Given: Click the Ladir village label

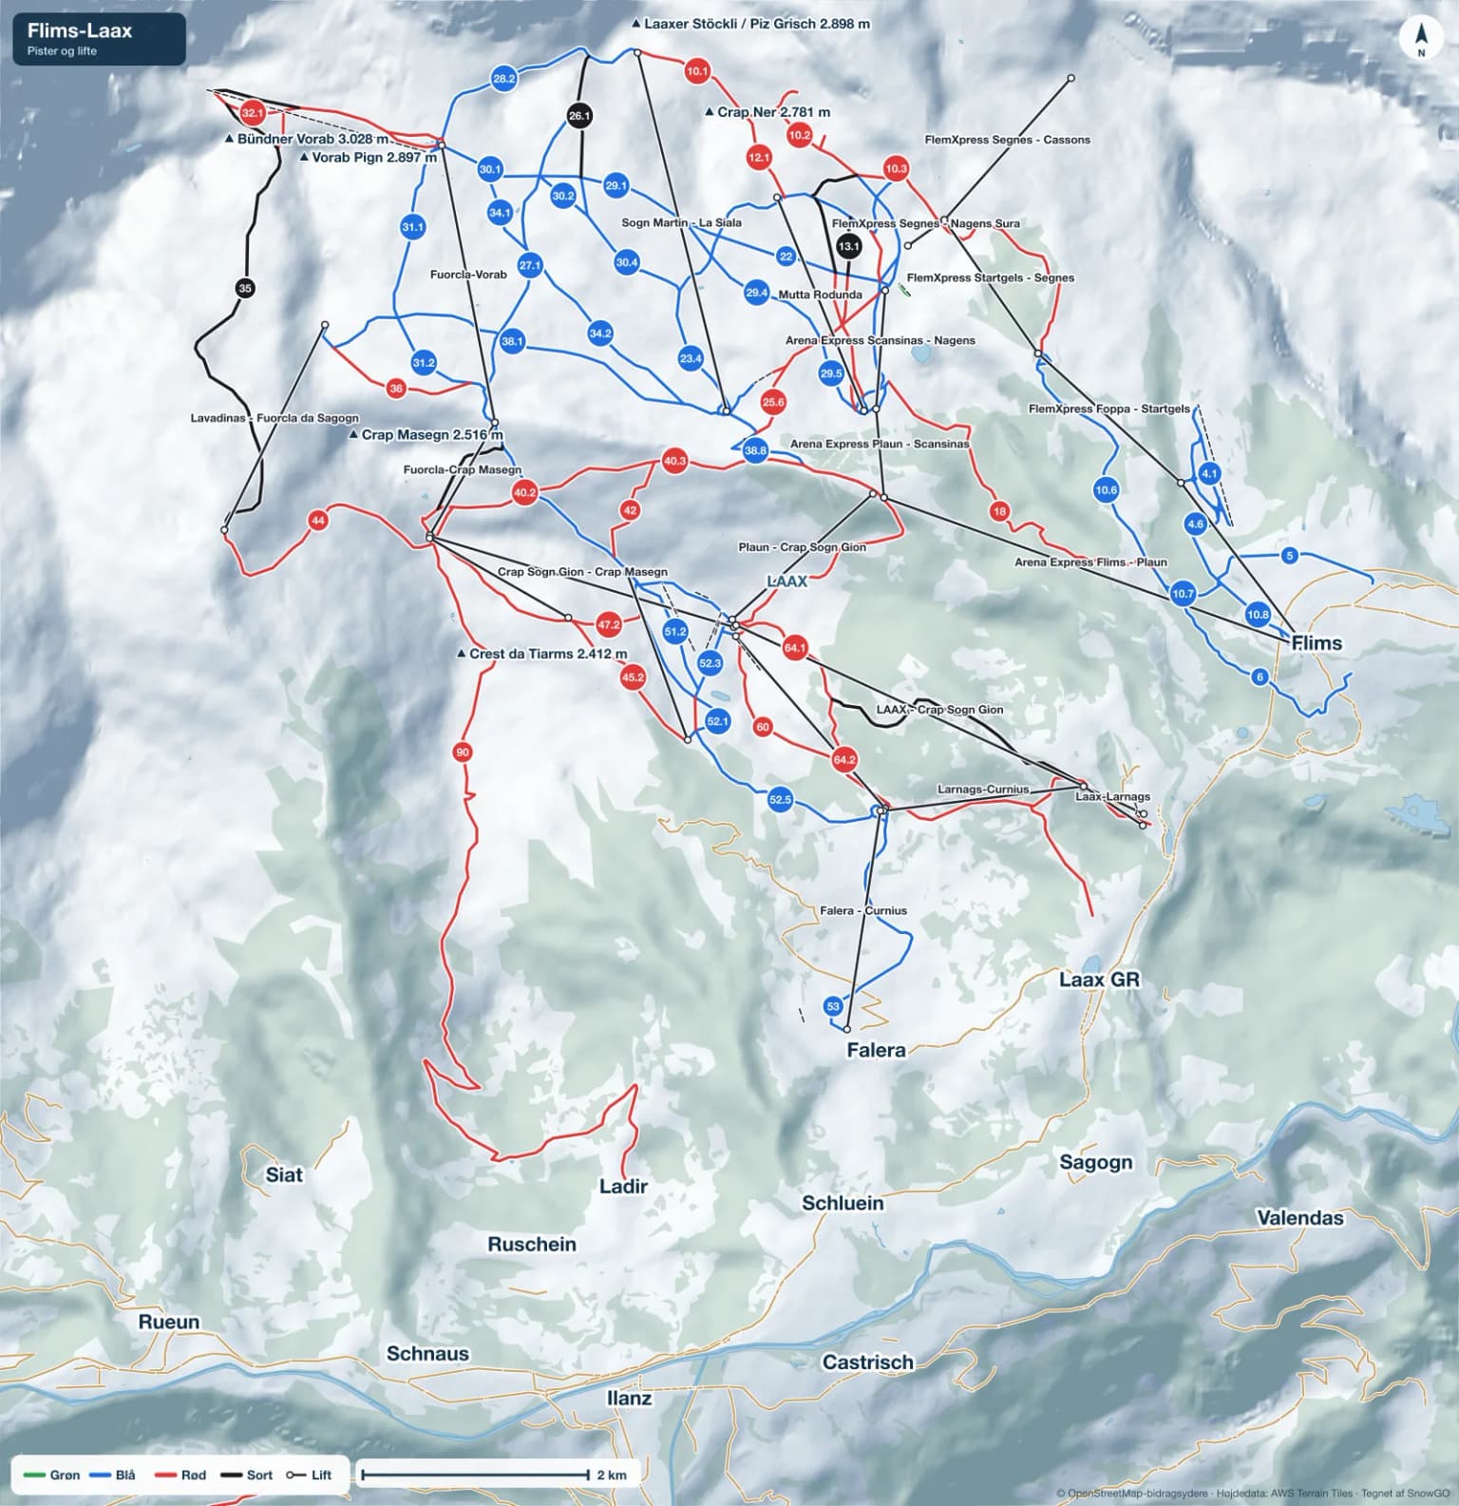Looking at the screenshot, I should pyautogui.click(x=623, y=1186).
